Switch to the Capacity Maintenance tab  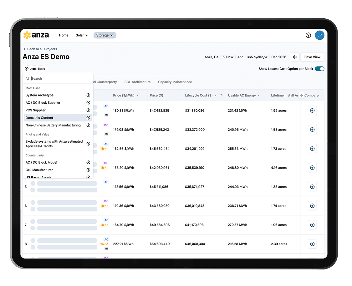pyautogui.click(x=175, y=82)
